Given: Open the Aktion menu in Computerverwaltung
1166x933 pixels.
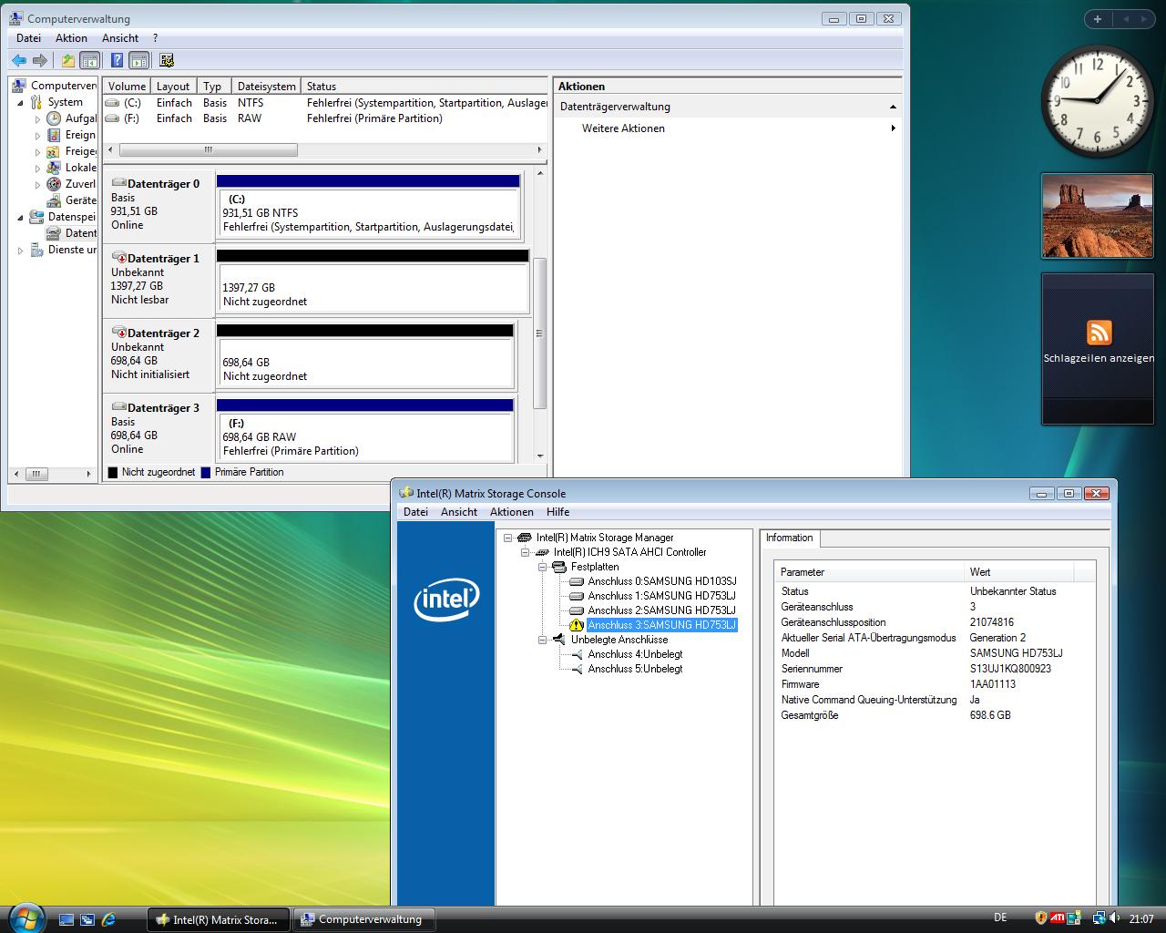Looking at the screenshot, I should pyautogui.click(x=71, y=38).
